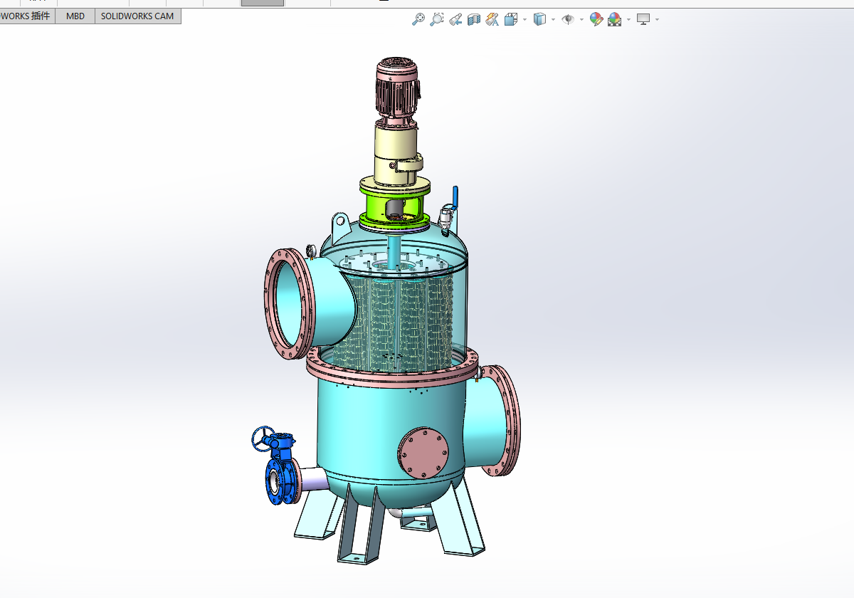
Task: Select the blue ball valve handle
Action: [x=456, y=196]
